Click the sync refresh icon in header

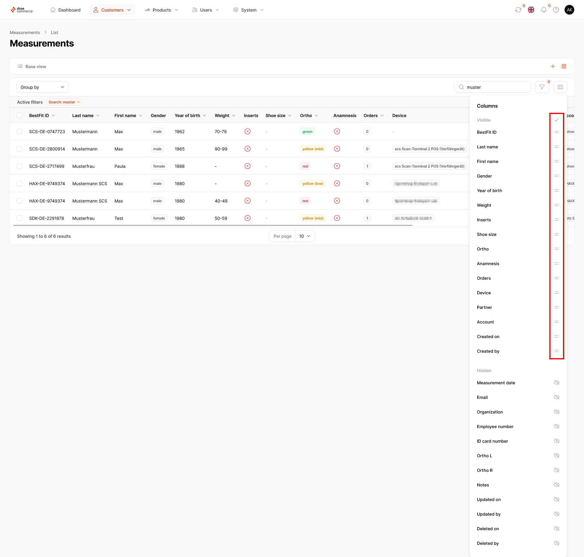pos(518,10)
